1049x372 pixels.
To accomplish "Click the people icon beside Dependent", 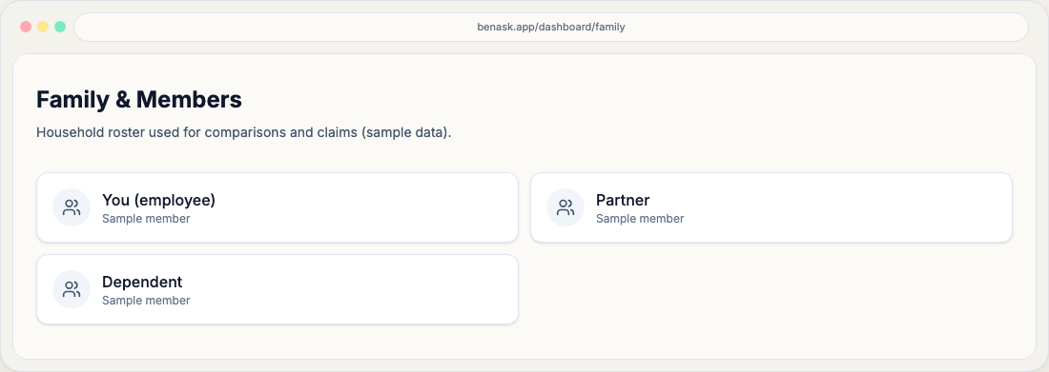I will click(72, 289).
